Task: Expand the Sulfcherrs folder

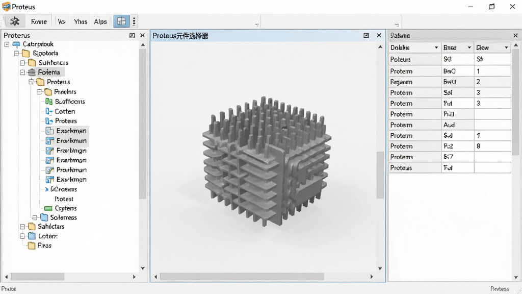Action: (x=22, y=63)
